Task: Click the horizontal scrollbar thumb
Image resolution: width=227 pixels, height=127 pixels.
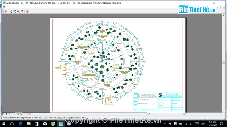Action: [x=184, y=114]
